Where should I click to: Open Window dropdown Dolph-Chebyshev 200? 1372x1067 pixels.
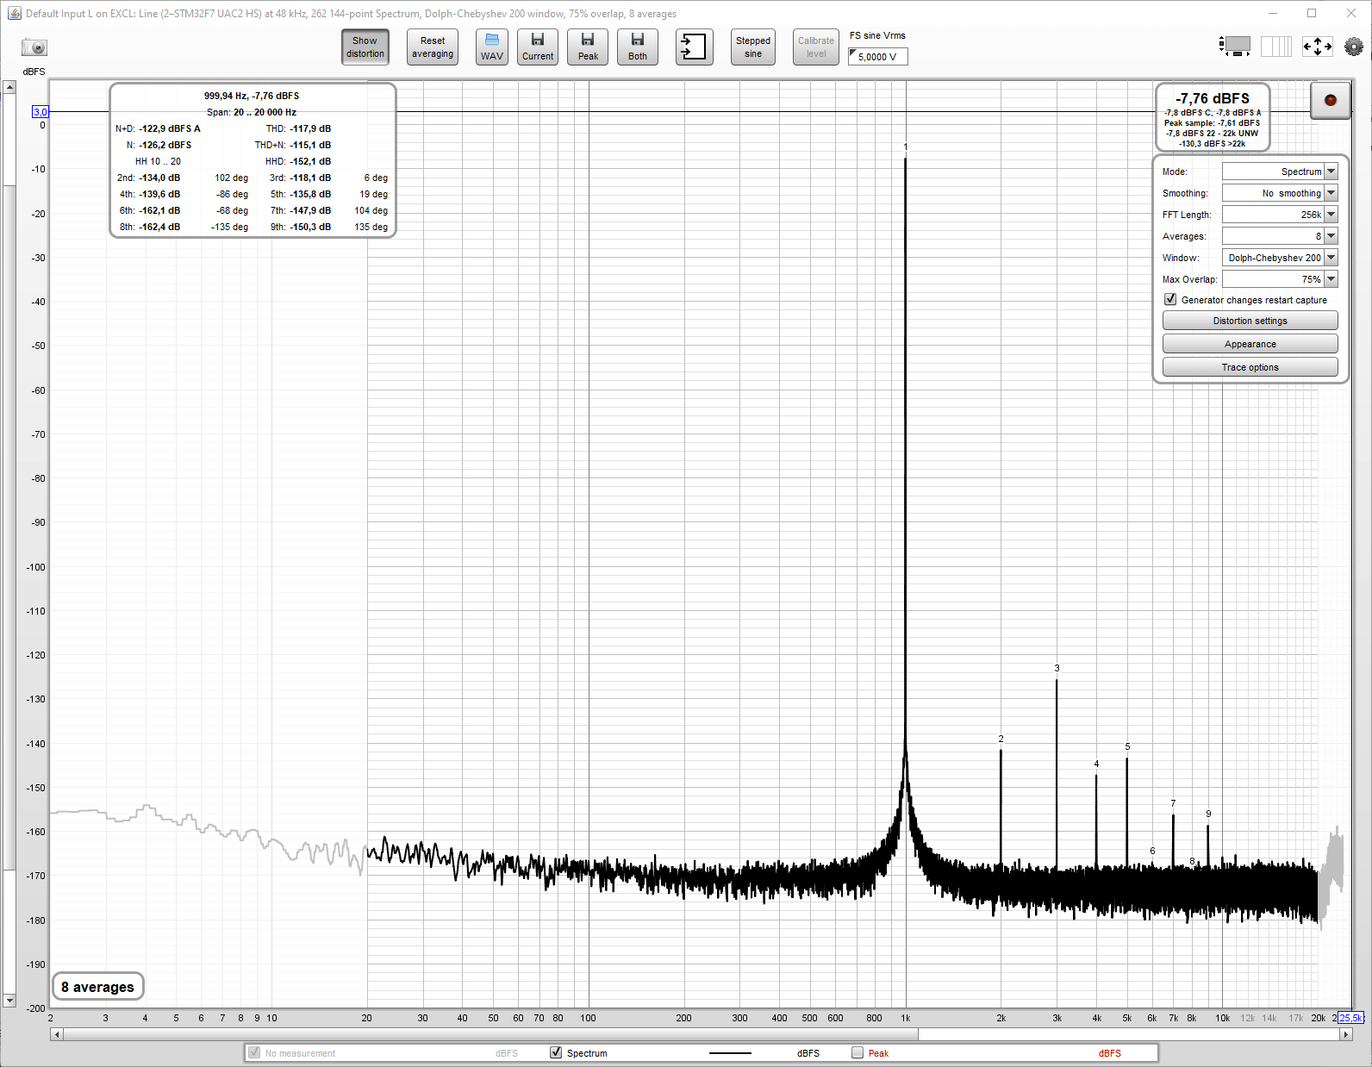pyautogui.click(x=1280, y=258)
